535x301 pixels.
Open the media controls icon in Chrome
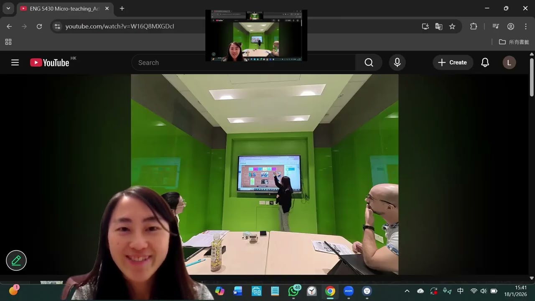point(496,26)
